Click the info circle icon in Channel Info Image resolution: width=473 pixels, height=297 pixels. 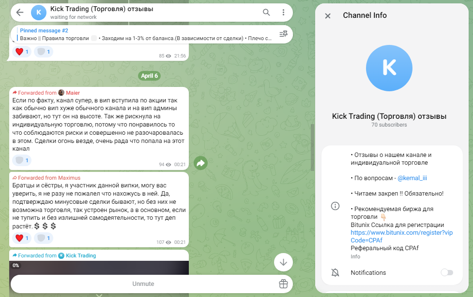335,206
